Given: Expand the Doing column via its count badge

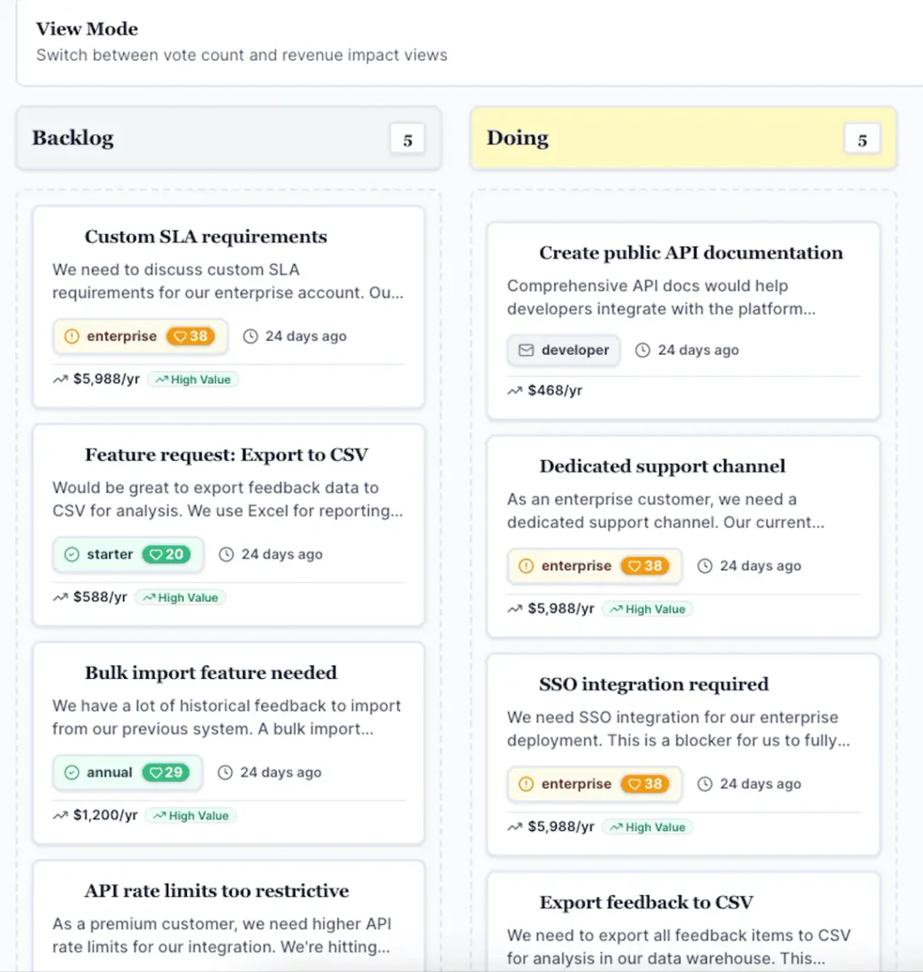Looking at the screenshot, I should click(x=862, y=139).
